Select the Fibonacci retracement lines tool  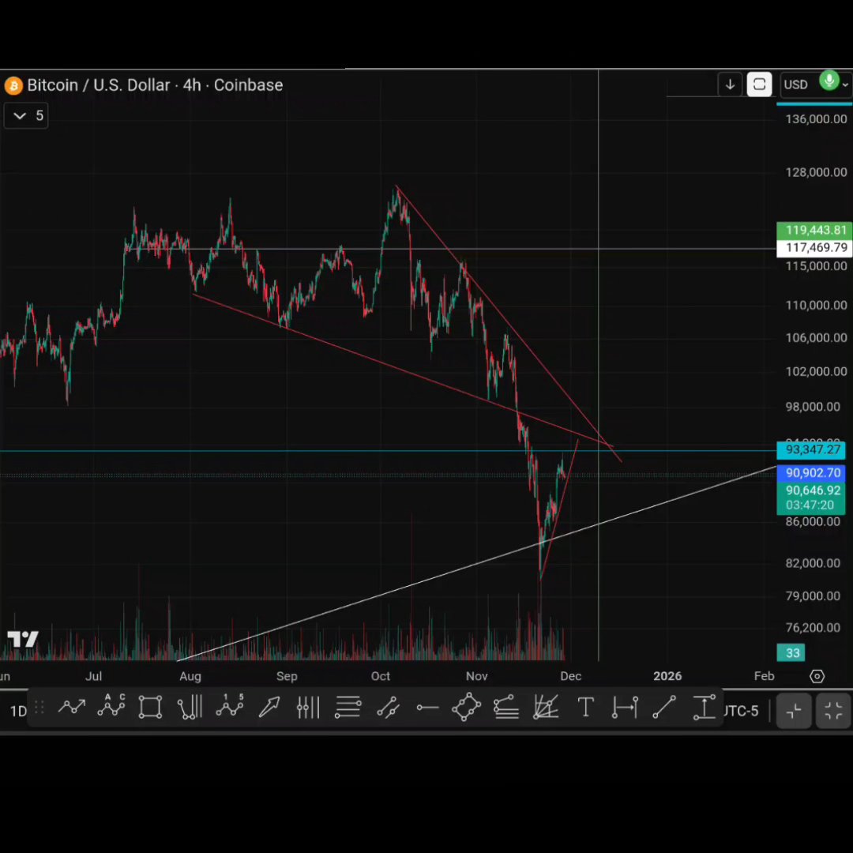pyautogui.click(x=348, y=707)
